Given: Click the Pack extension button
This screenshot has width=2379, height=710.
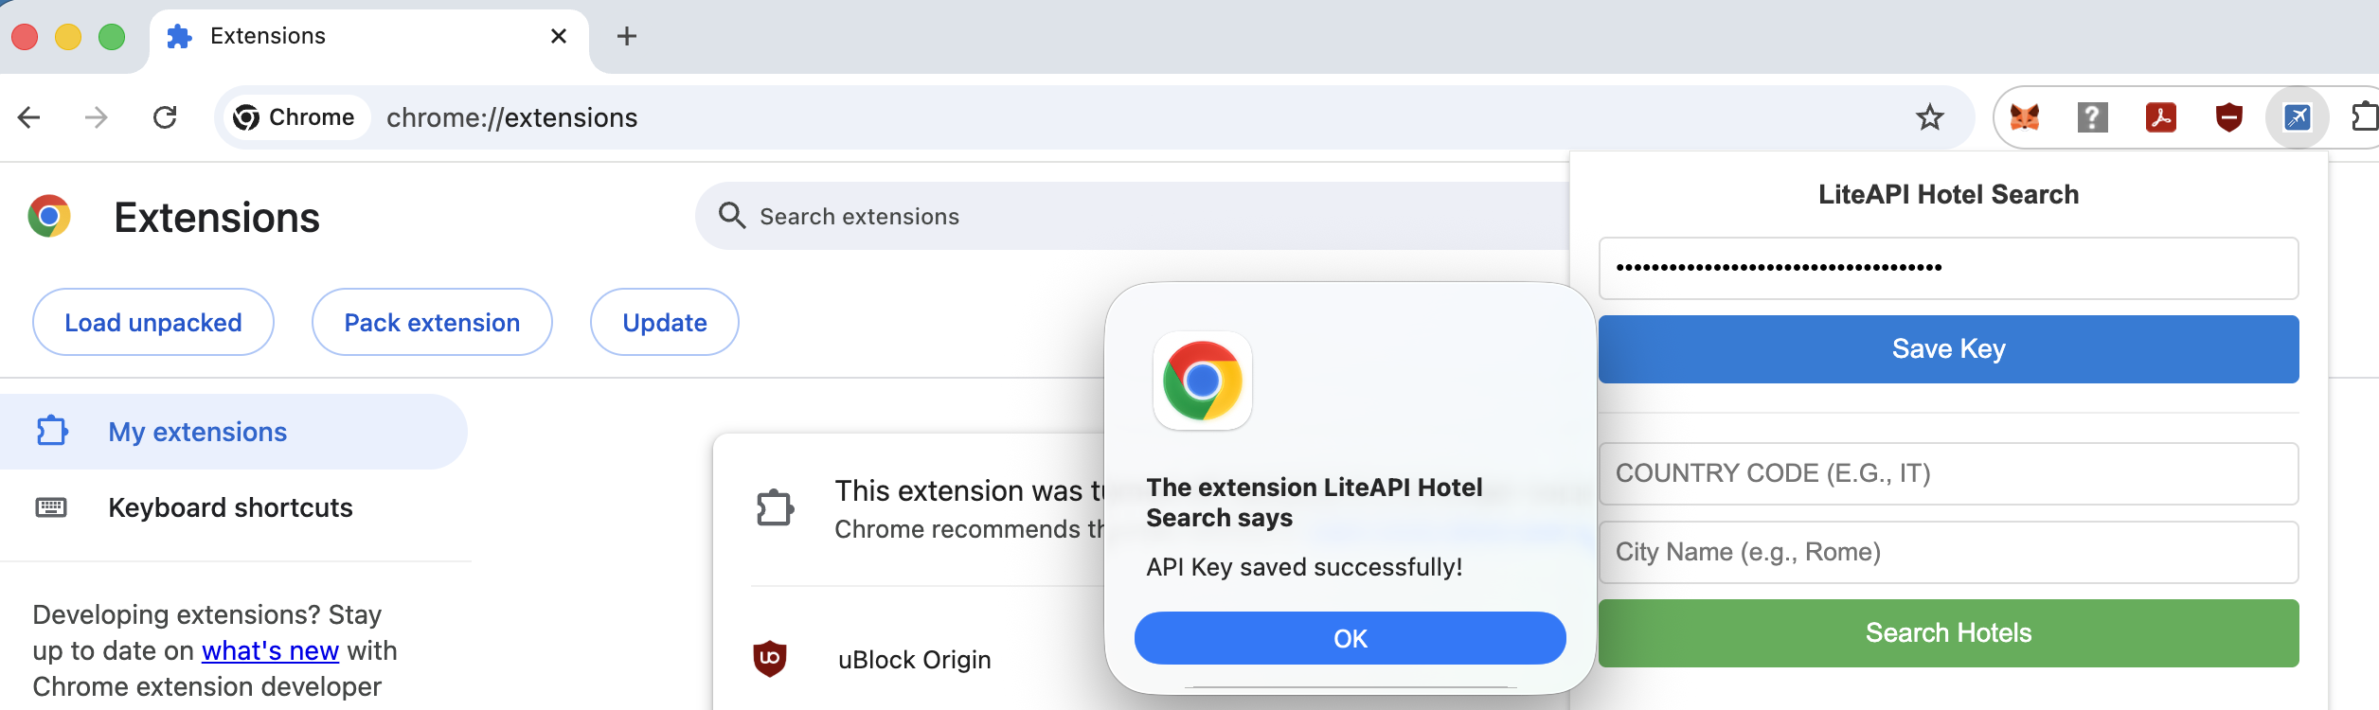Looking at the screenshot, I should pyautogui.click(x=432, y=322).
